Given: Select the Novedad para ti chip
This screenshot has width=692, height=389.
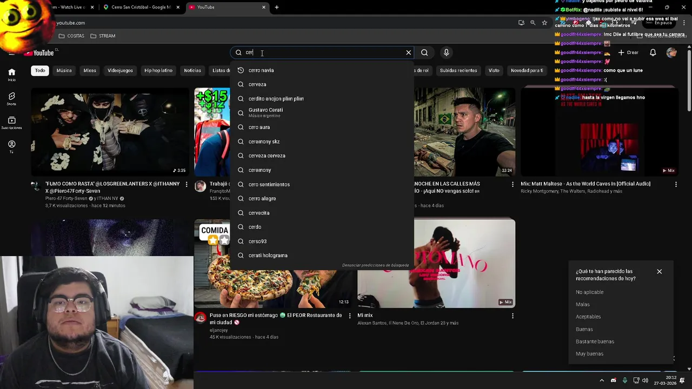Looking at the screenshot, I should [527, 70].
